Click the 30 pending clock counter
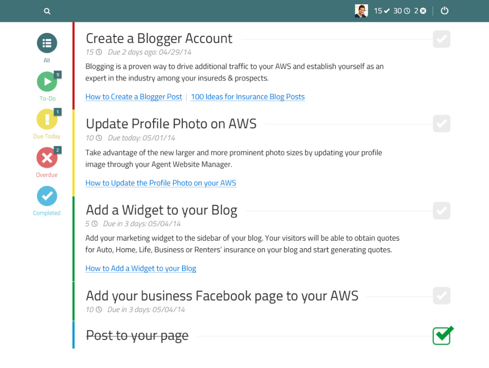This screenshot has width=489, height=368. coord(401,11)
